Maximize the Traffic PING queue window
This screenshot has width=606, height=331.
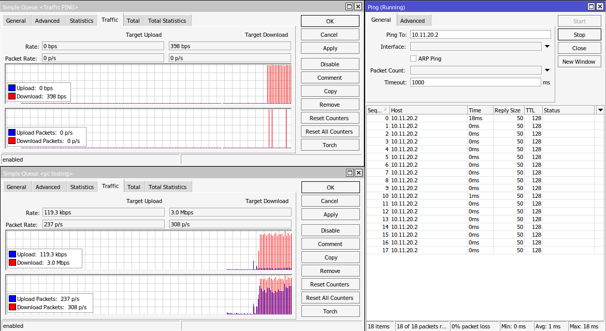click(350, 7)
